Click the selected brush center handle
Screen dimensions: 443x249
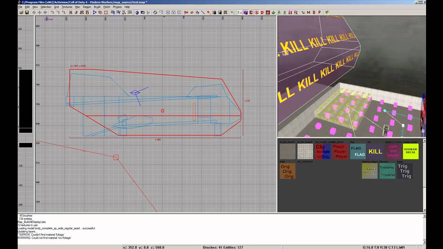(162, 111)
